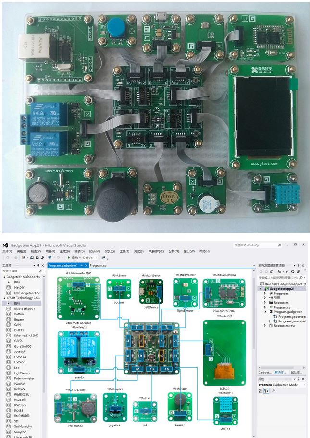Click the alphabetical sort icon in Properties panel

(x=266, y=390)
